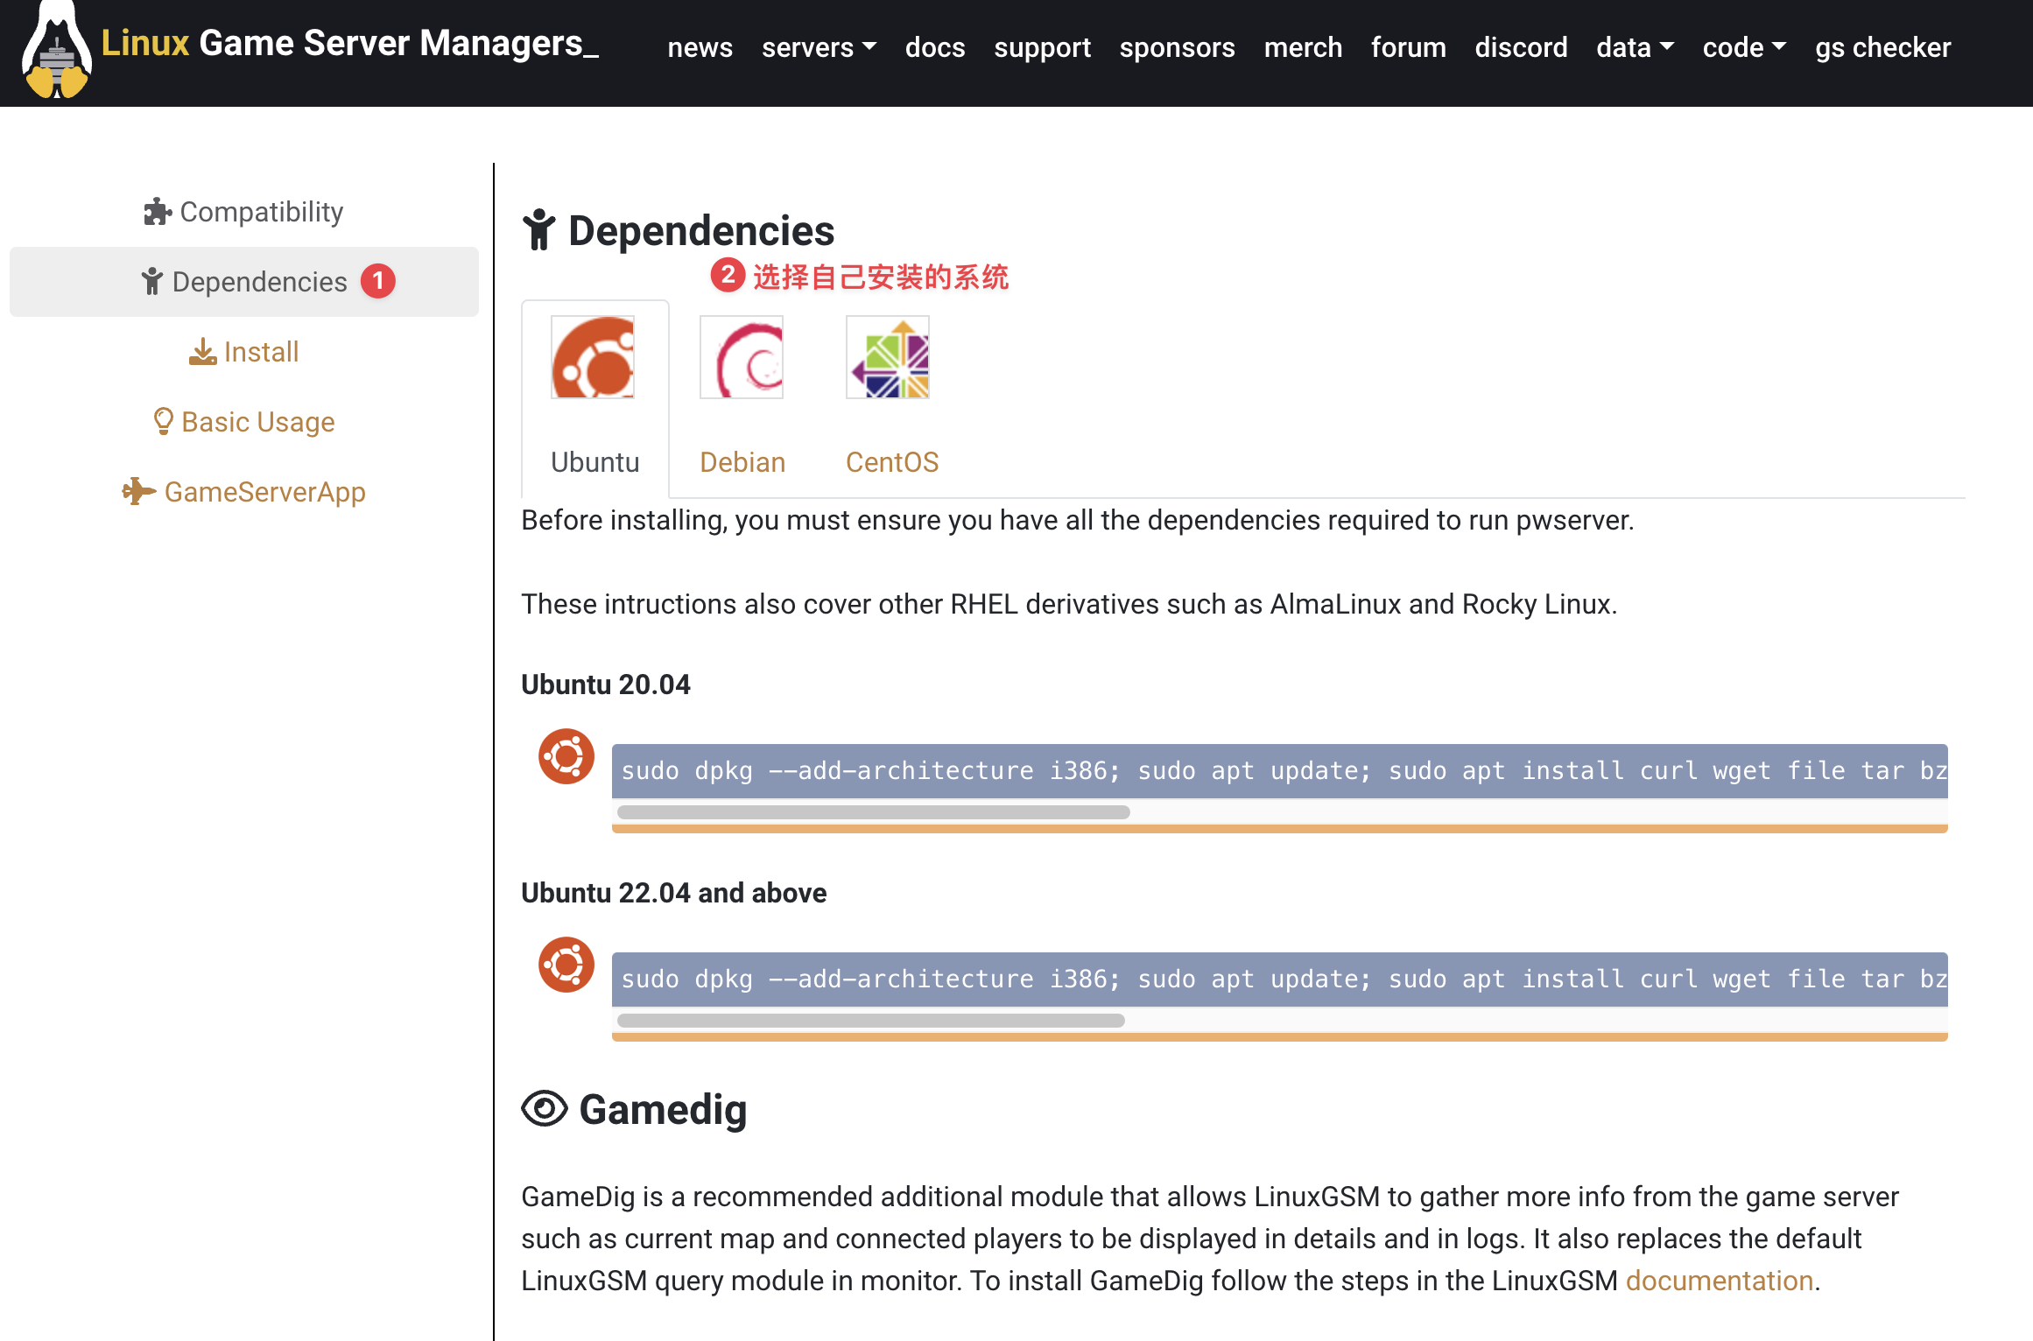Viewport: 2033px width, 1341px height.
Task: Expand the code dropdown menu
Action: pos(1743,47)
